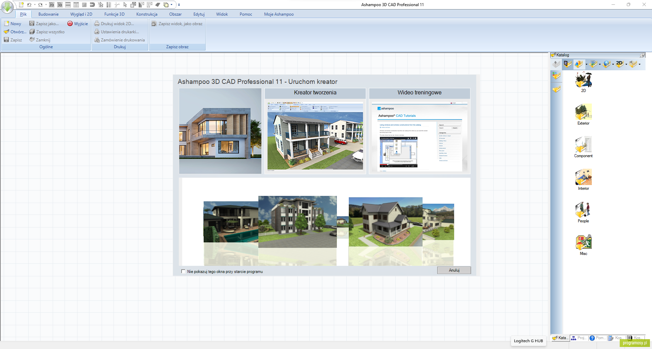Click the red Wyjście exit button
Viewport: 652px width, 349px height.
pos(78,24)
